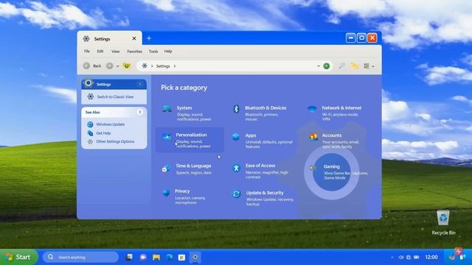The height and width of the screenshot is (265, 472).
Task: Click the battery icon in system tray
Action: click(417, 257)
